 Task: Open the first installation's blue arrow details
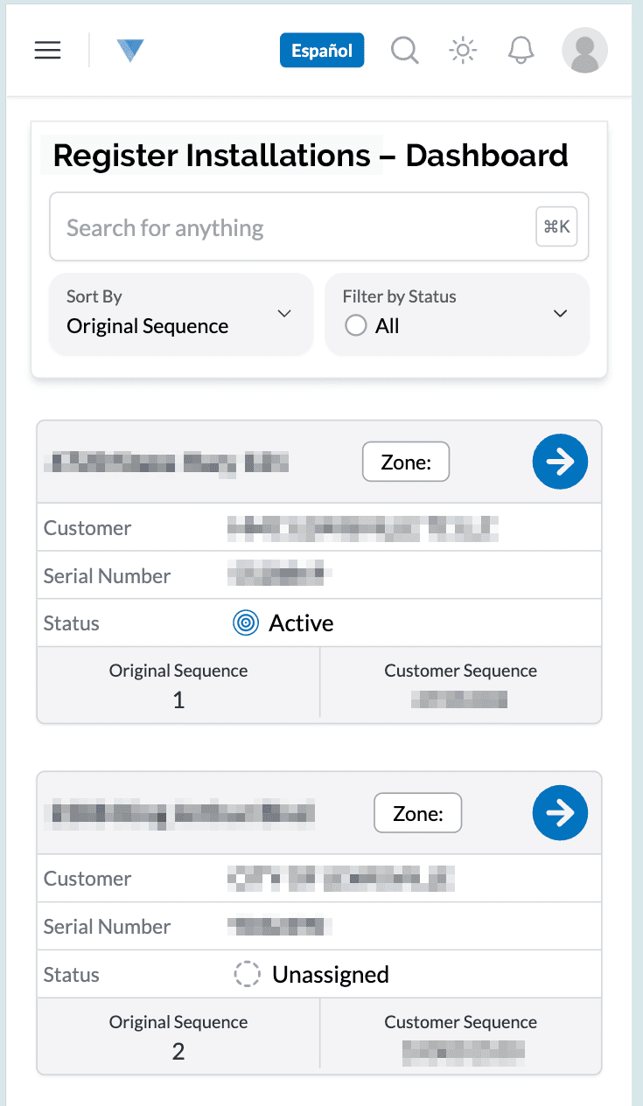pos(560,462)
